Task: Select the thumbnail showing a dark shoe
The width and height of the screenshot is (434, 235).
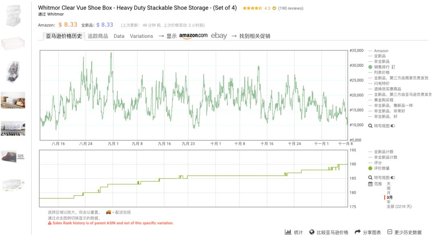Action: 13,157
